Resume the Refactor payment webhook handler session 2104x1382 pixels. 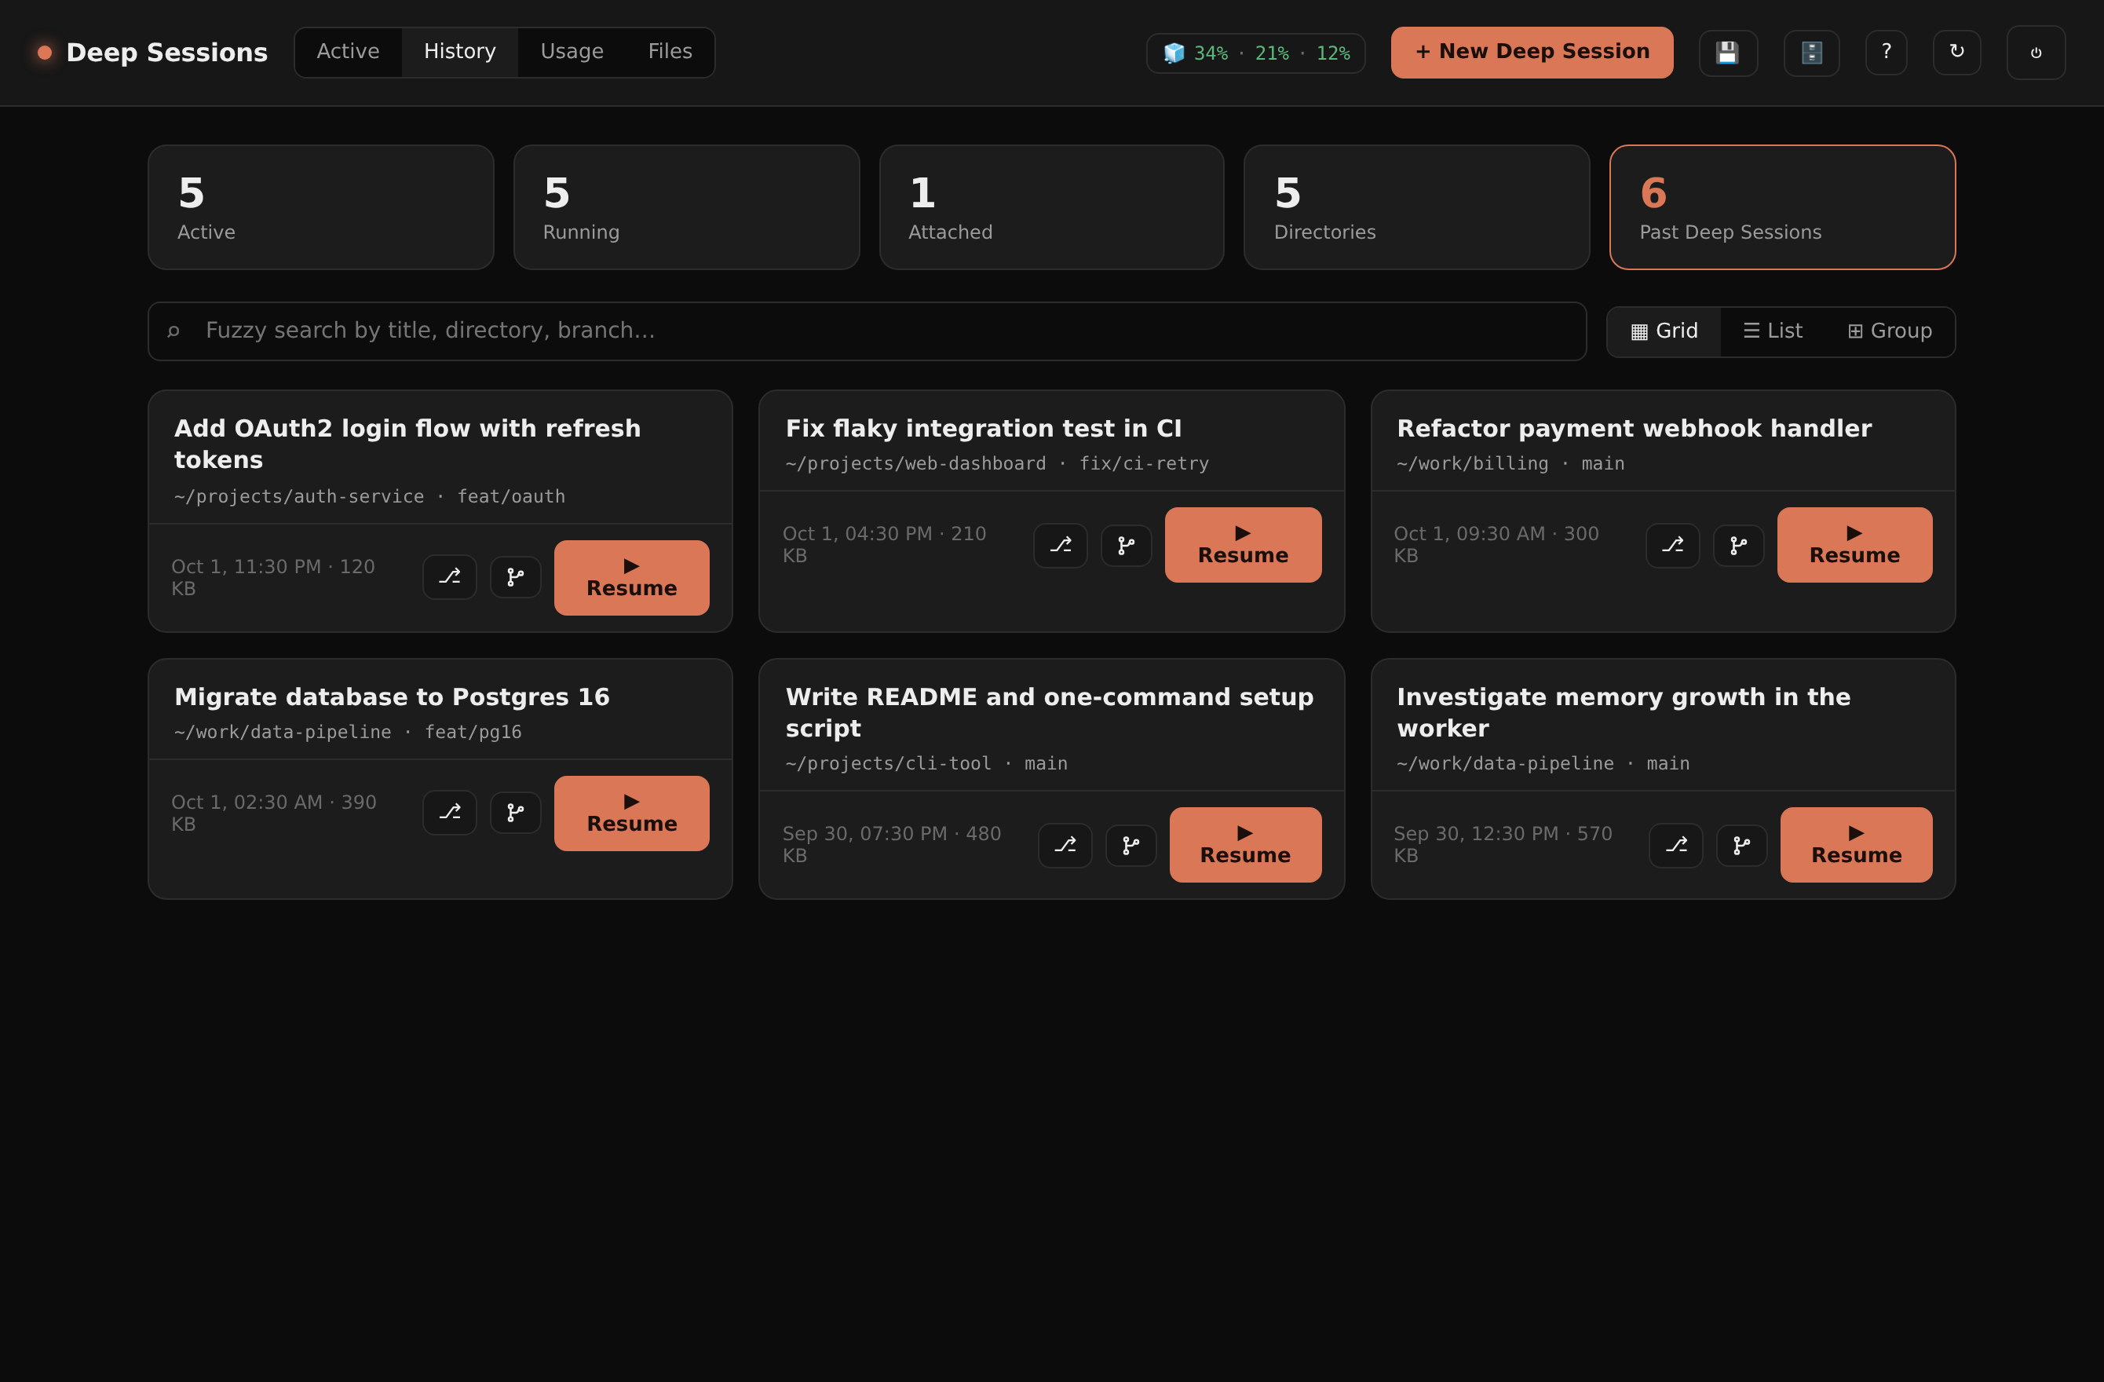1854,545
